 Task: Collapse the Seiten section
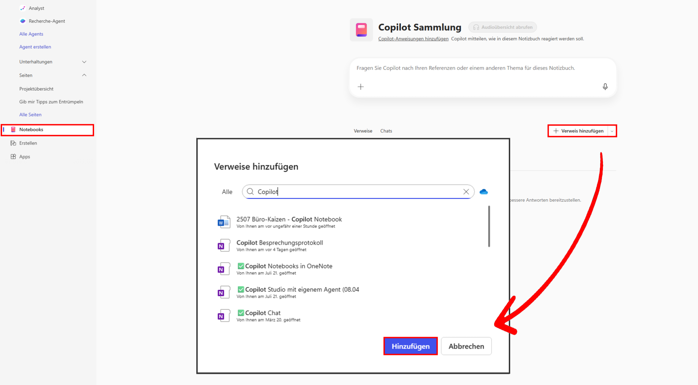point(84,75)
